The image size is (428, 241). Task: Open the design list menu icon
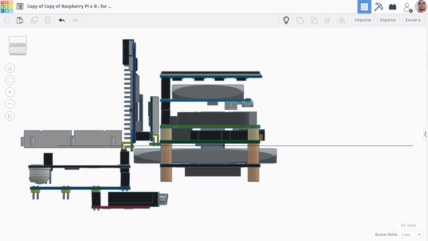point(20,6)
